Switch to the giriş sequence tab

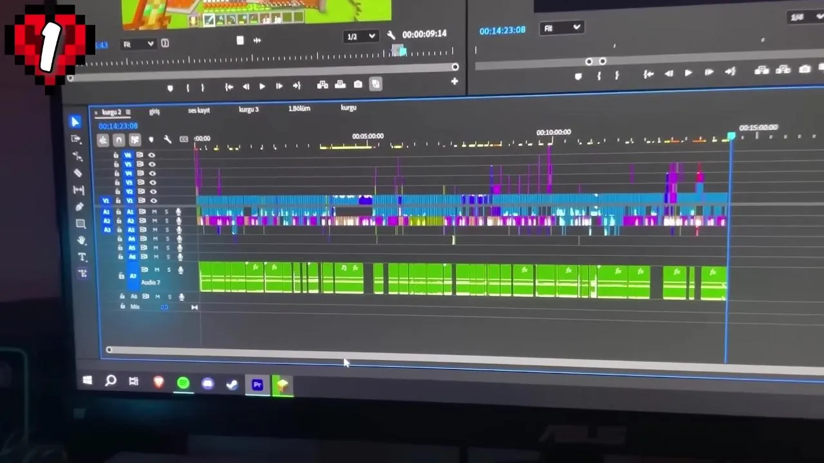pyautogui.click(x=154, y=112)
